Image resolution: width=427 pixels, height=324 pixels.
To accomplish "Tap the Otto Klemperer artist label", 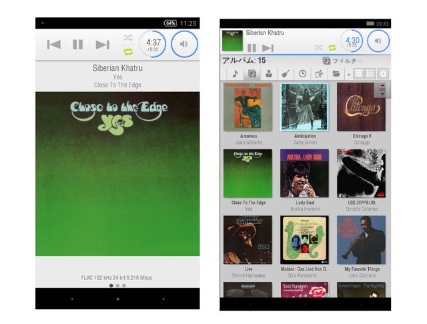I will (304, 275).
